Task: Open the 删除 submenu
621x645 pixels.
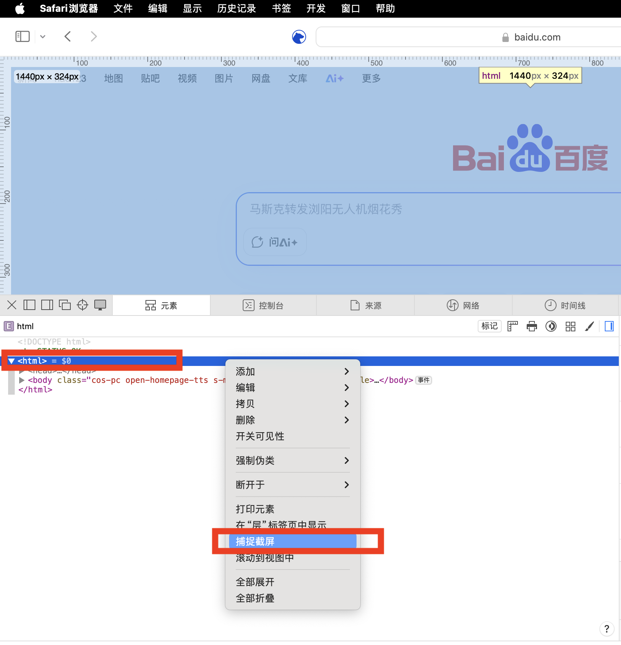Action: [x=292, y=420]
